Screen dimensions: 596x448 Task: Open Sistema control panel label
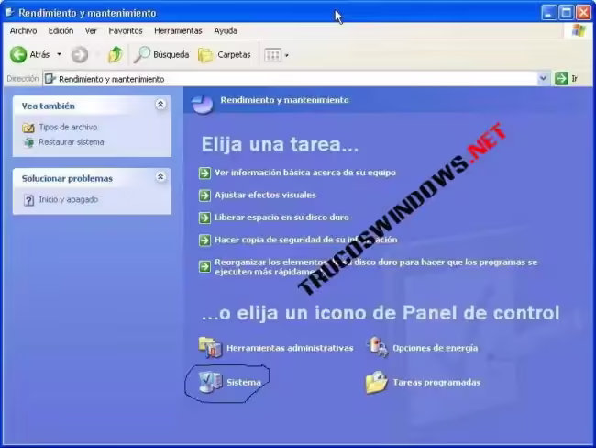[x=244, y=382]
